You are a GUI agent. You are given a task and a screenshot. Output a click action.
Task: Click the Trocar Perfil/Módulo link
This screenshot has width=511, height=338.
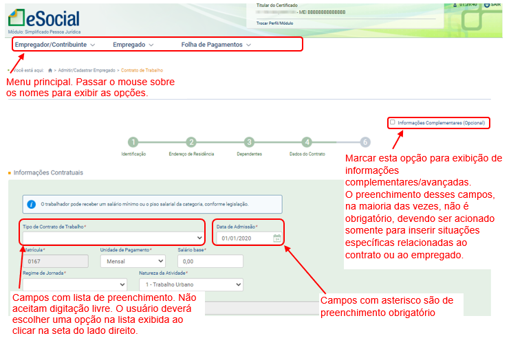tap(274, 23)
